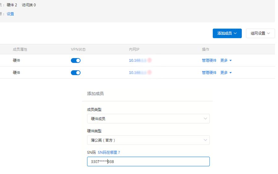Toggle VPN status for second hardware row
Screen dimensions: 278x174
(76, 73)
